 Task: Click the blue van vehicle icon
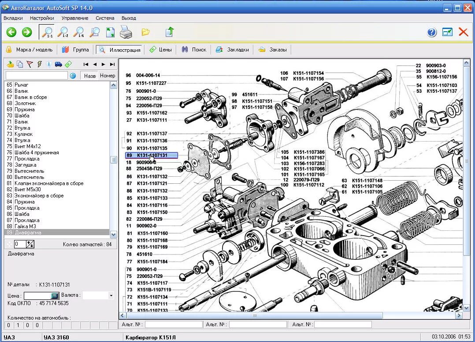[59, 64]
